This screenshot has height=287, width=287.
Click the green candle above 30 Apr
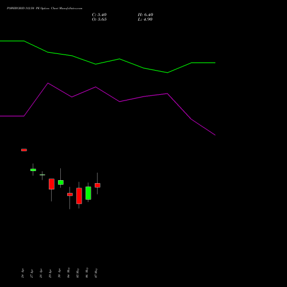[61, 183]
